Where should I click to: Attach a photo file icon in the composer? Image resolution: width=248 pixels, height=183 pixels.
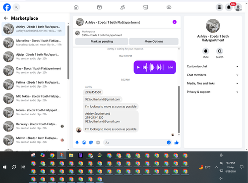point(84,142)
